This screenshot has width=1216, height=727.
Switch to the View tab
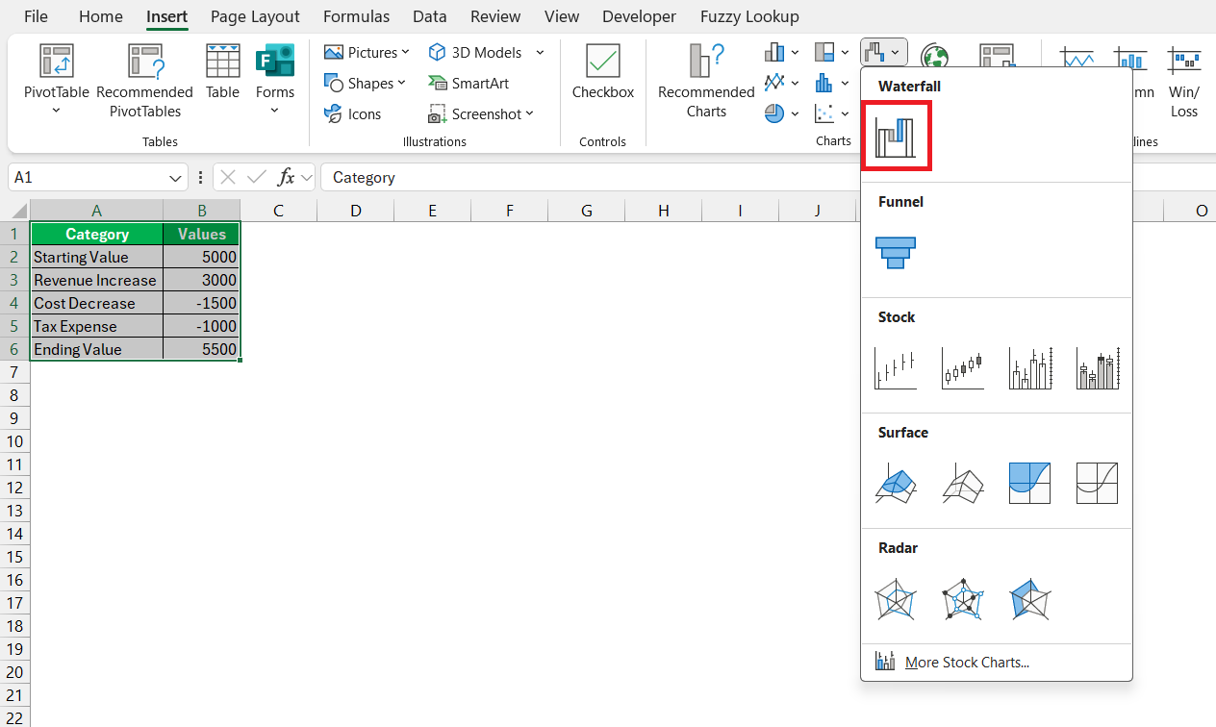coord(562,16)
